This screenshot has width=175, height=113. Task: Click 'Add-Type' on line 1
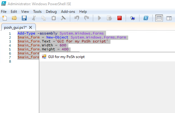26,33
